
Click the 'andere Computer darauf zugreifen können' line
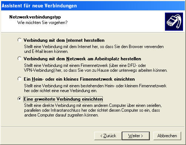click(61, 115)
